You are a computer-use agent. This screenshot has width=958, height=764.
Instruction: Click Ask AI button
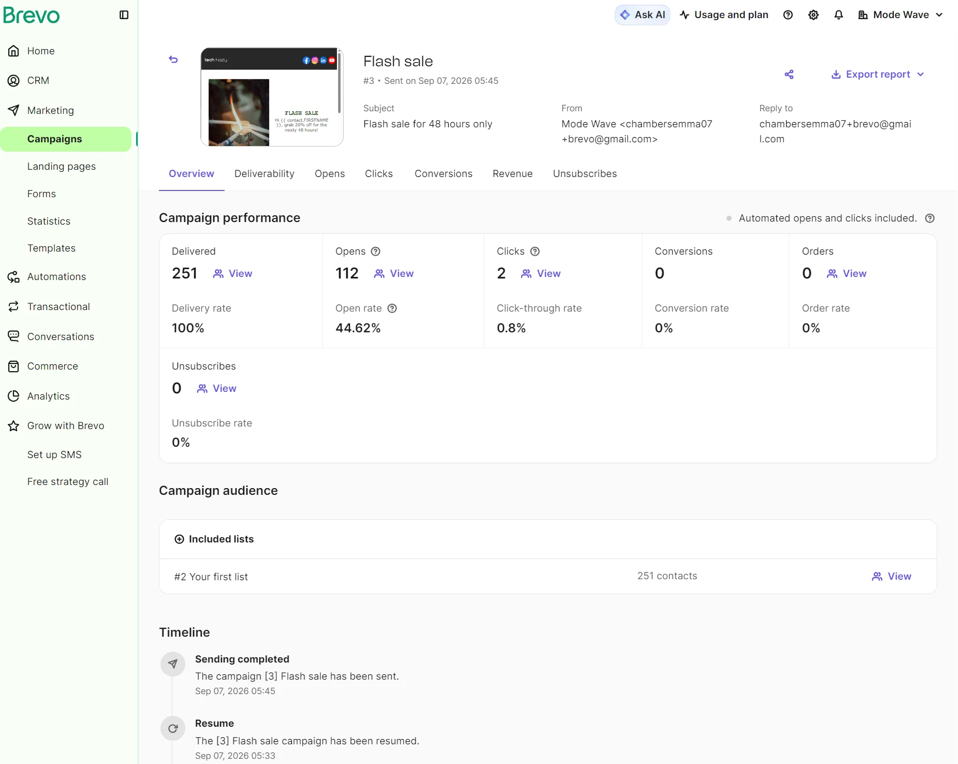(642, 15)
